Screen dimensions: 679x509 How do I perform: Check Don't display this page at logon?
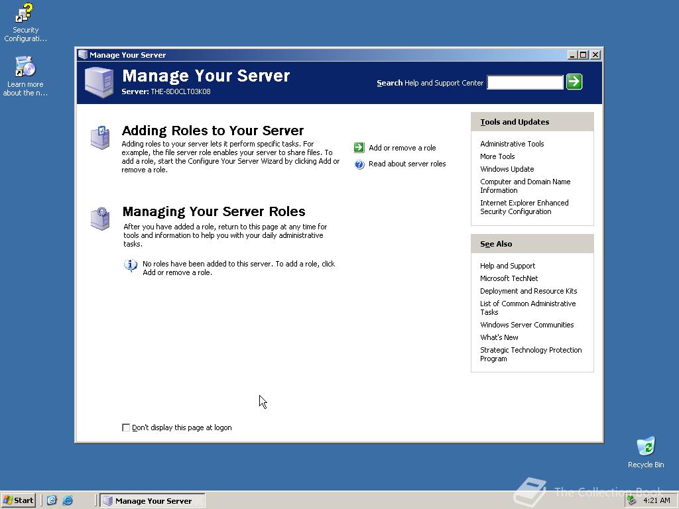click(x=126, y=427)
